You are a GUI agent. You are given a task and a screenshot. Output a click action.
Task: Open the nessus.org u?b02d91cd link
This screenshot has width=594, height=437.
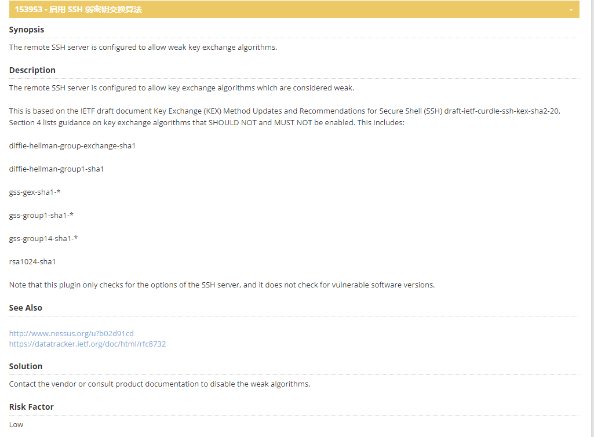[71, 333]
